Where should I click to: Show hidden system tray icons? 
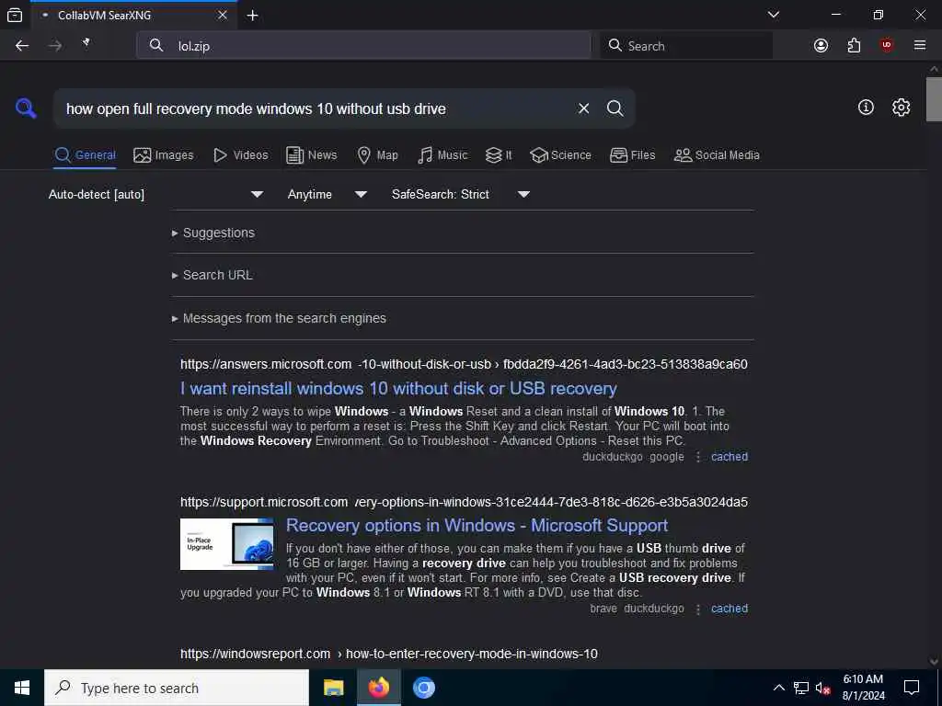[778, 688]
